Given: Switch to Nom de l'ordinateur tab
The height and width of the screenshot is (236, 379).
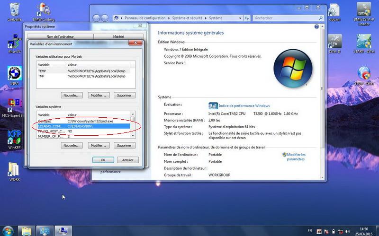Looking at the screenshot, I should (60, 36).
